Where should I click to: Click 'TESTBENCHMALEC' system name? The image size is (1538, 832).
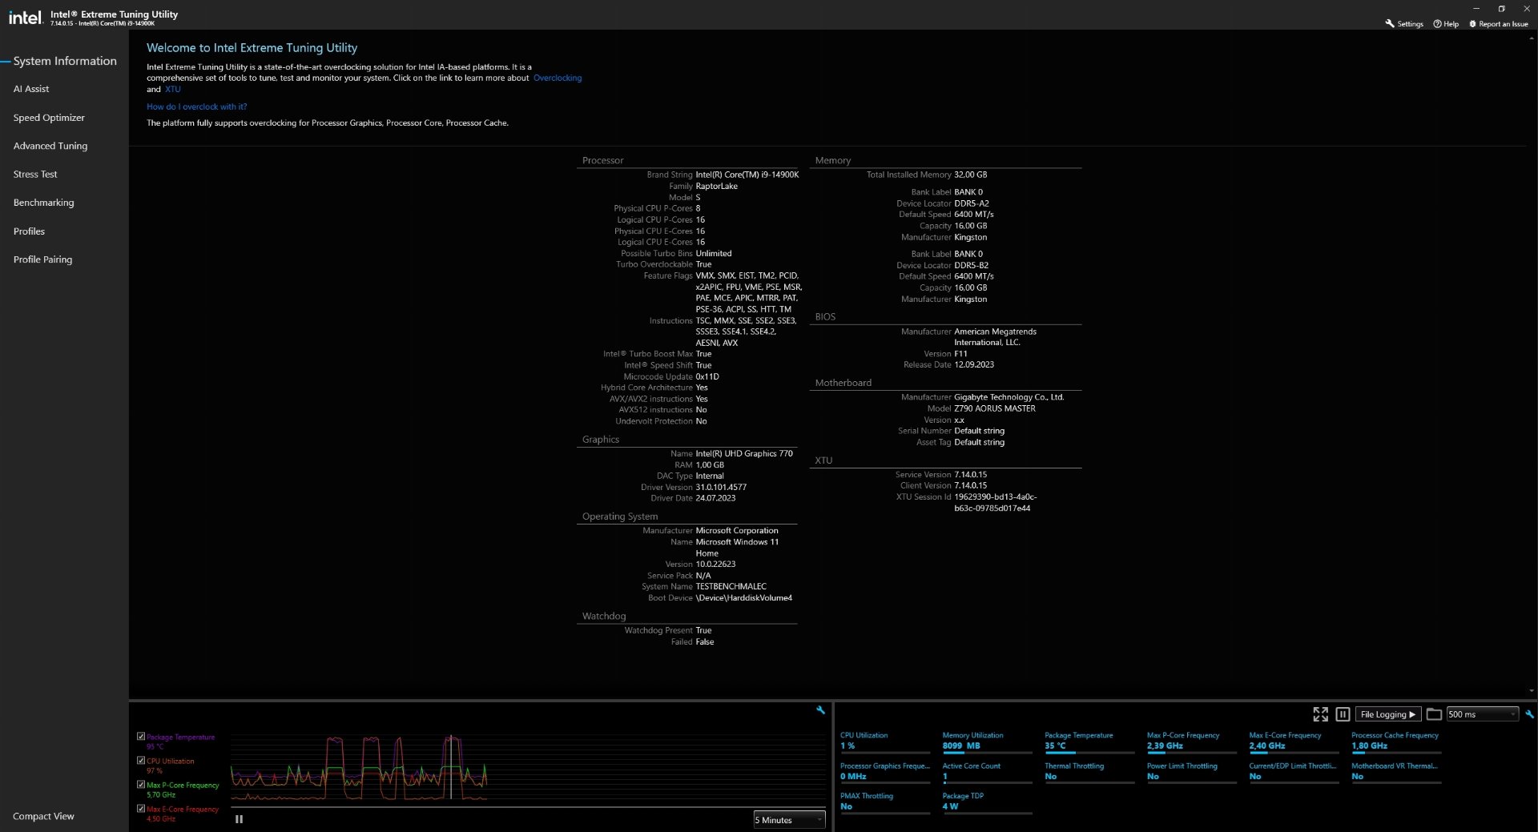(x=731, y=586)
